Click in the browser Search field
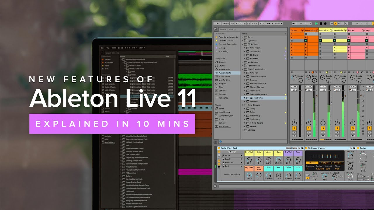The width and height of the screenshot is (374, 210). [253, 29]
